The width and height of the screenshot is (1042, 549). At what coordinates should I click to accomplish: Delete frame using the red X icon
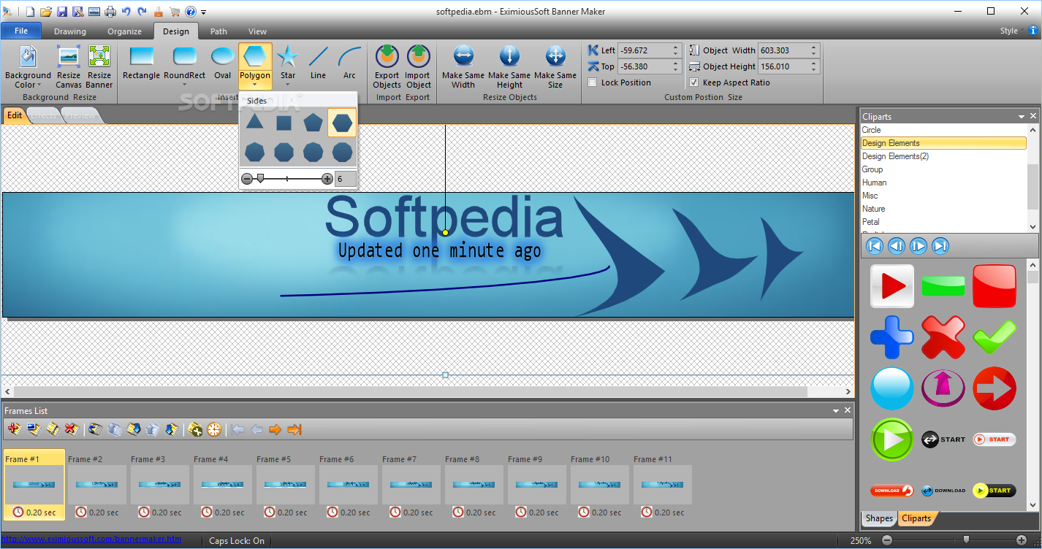tap(71, 429)
